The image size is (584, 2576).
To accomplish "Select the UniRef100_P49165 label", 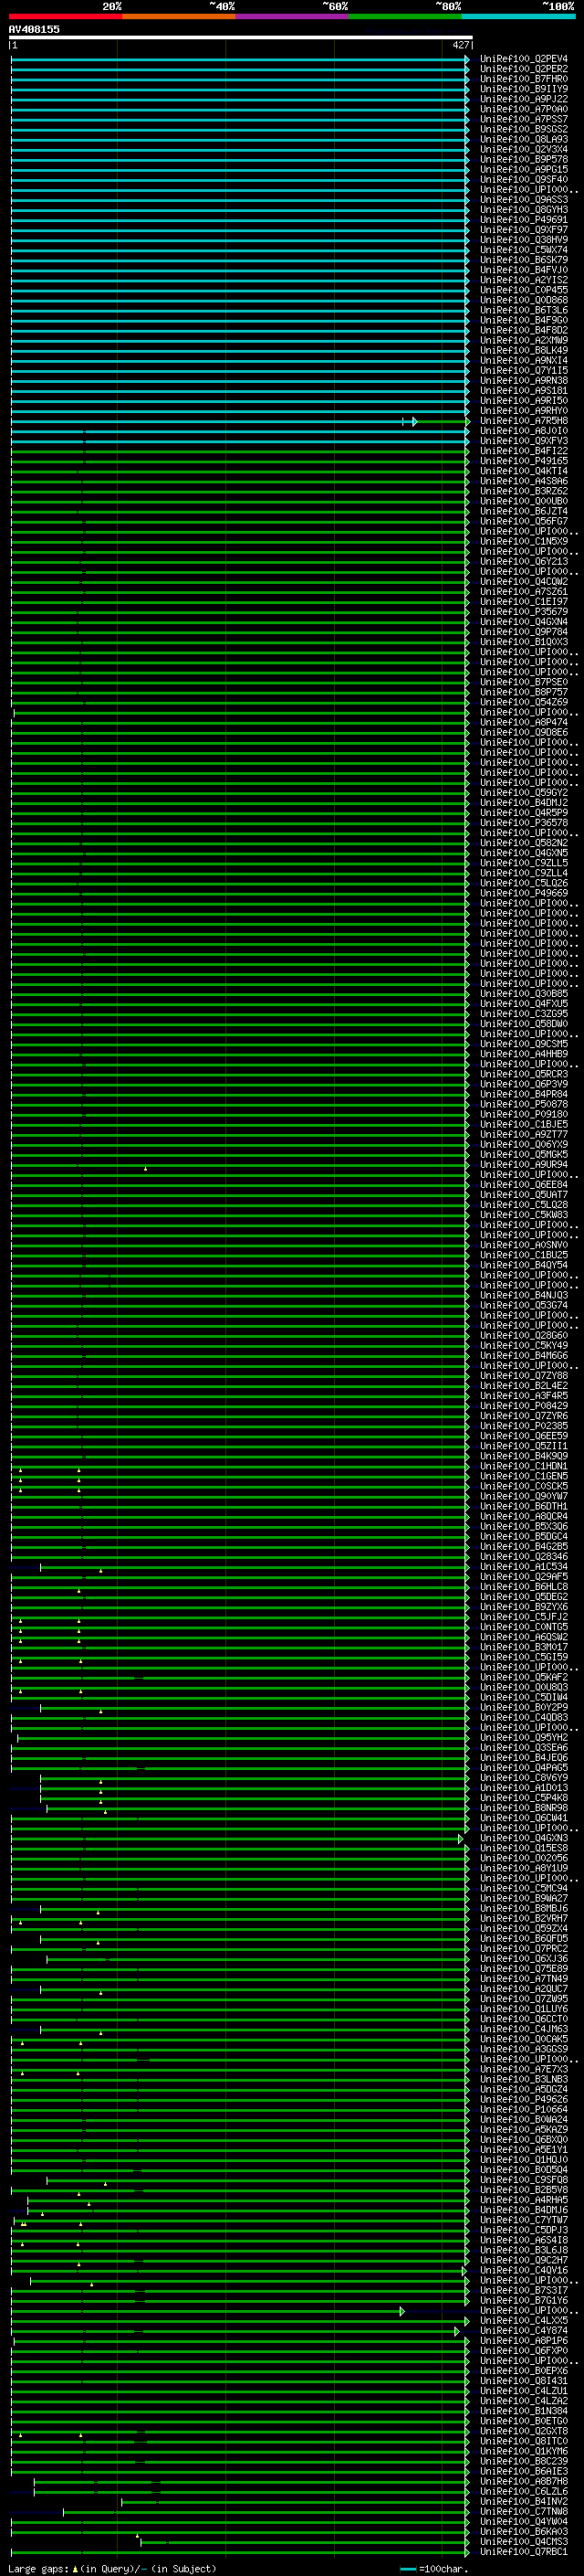I will tap(523, 461).
